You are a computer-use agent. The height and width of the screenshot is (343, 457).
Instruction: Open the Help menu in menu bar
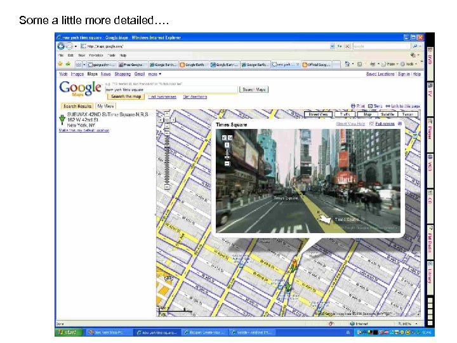pos(123,55)
